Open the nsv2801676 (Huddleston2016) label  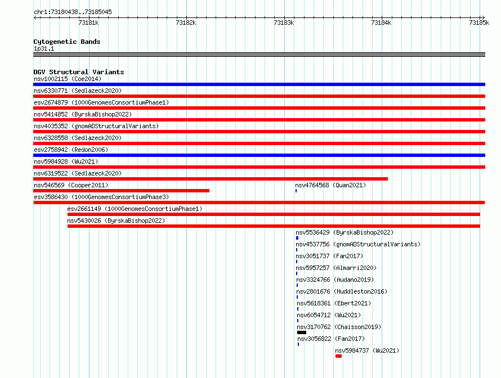(342, 291)
